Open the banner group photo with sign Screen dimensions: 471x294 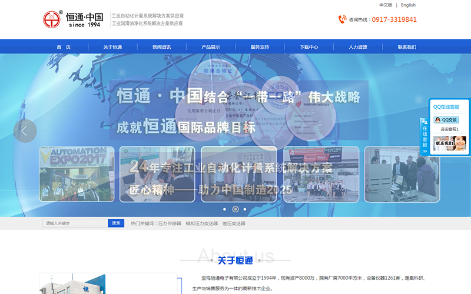(239, 174)
